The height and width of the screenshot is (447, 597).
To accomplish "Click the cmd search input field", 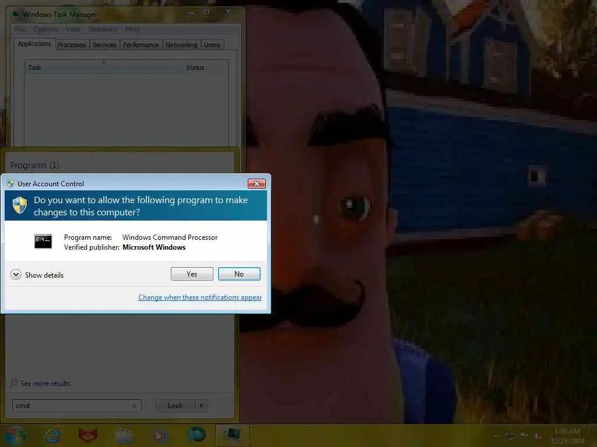I will 72,406.
